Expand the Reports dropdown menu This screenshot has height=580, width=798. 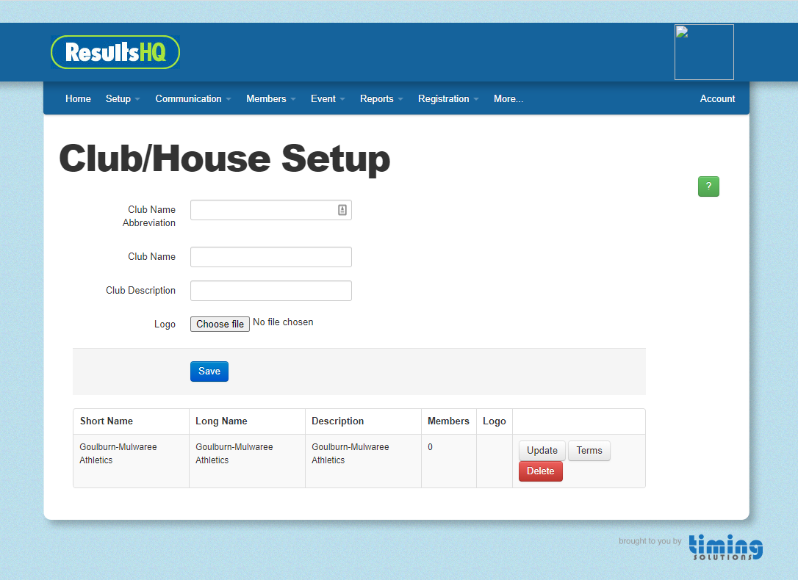coord(381,98)
